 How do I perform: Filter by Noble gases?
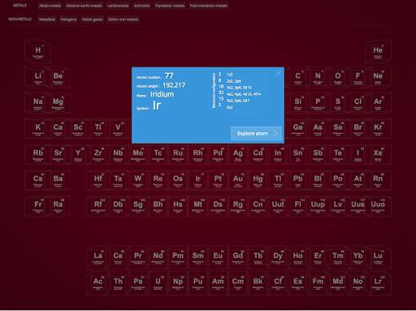(93, 19)
